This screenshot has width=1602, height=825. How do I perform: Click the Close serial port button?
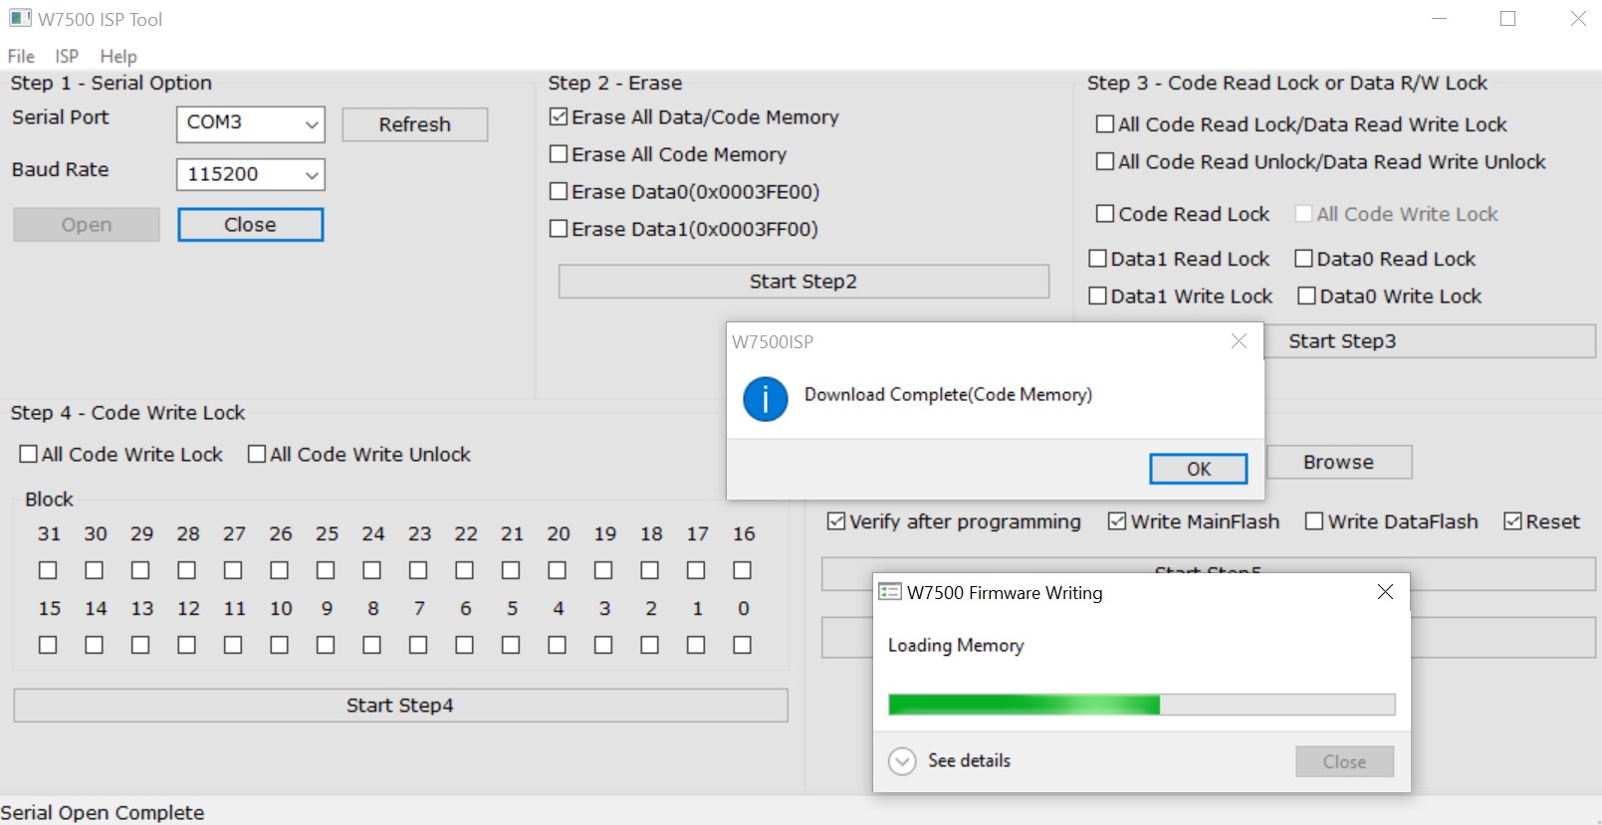click(251, 225)
